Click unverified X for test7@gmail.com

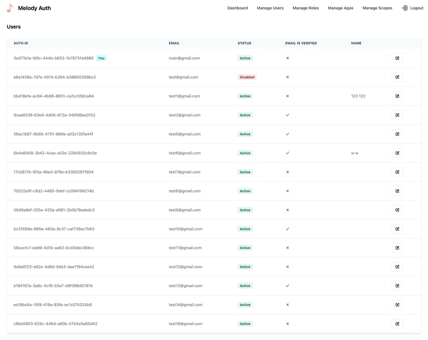coord(288,172)
